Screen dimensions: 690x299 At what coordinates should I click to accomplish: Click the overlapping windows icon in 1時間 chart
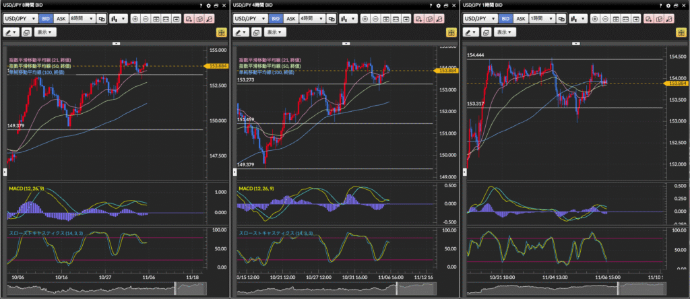[x=487, y=32]
